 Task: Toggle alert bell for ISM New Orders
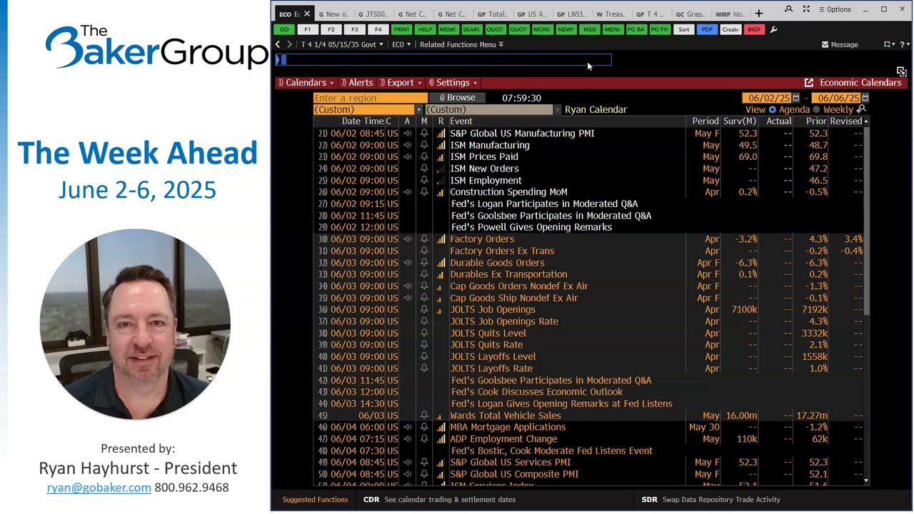[x=424, y=168]
